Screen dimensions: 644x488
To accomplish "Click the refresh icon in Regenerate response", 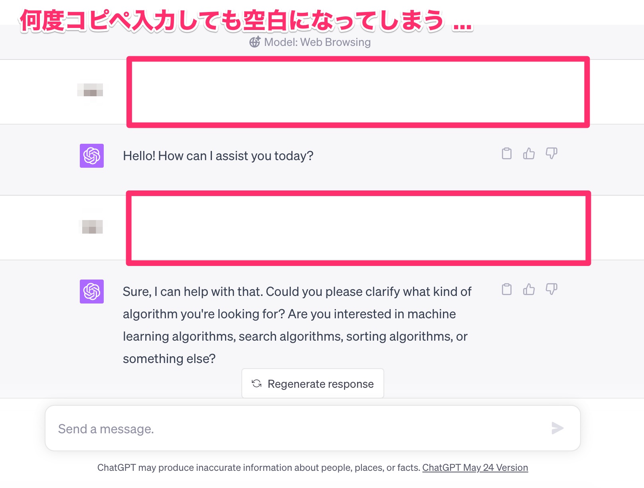I will coord(257,384).
